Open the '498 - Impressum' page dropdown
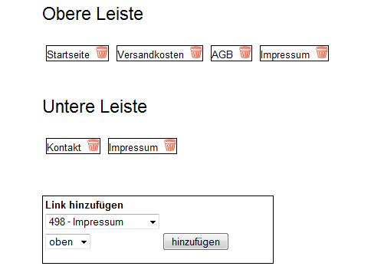The width and height of the screenshot is (371, 276). pos(102,222)
